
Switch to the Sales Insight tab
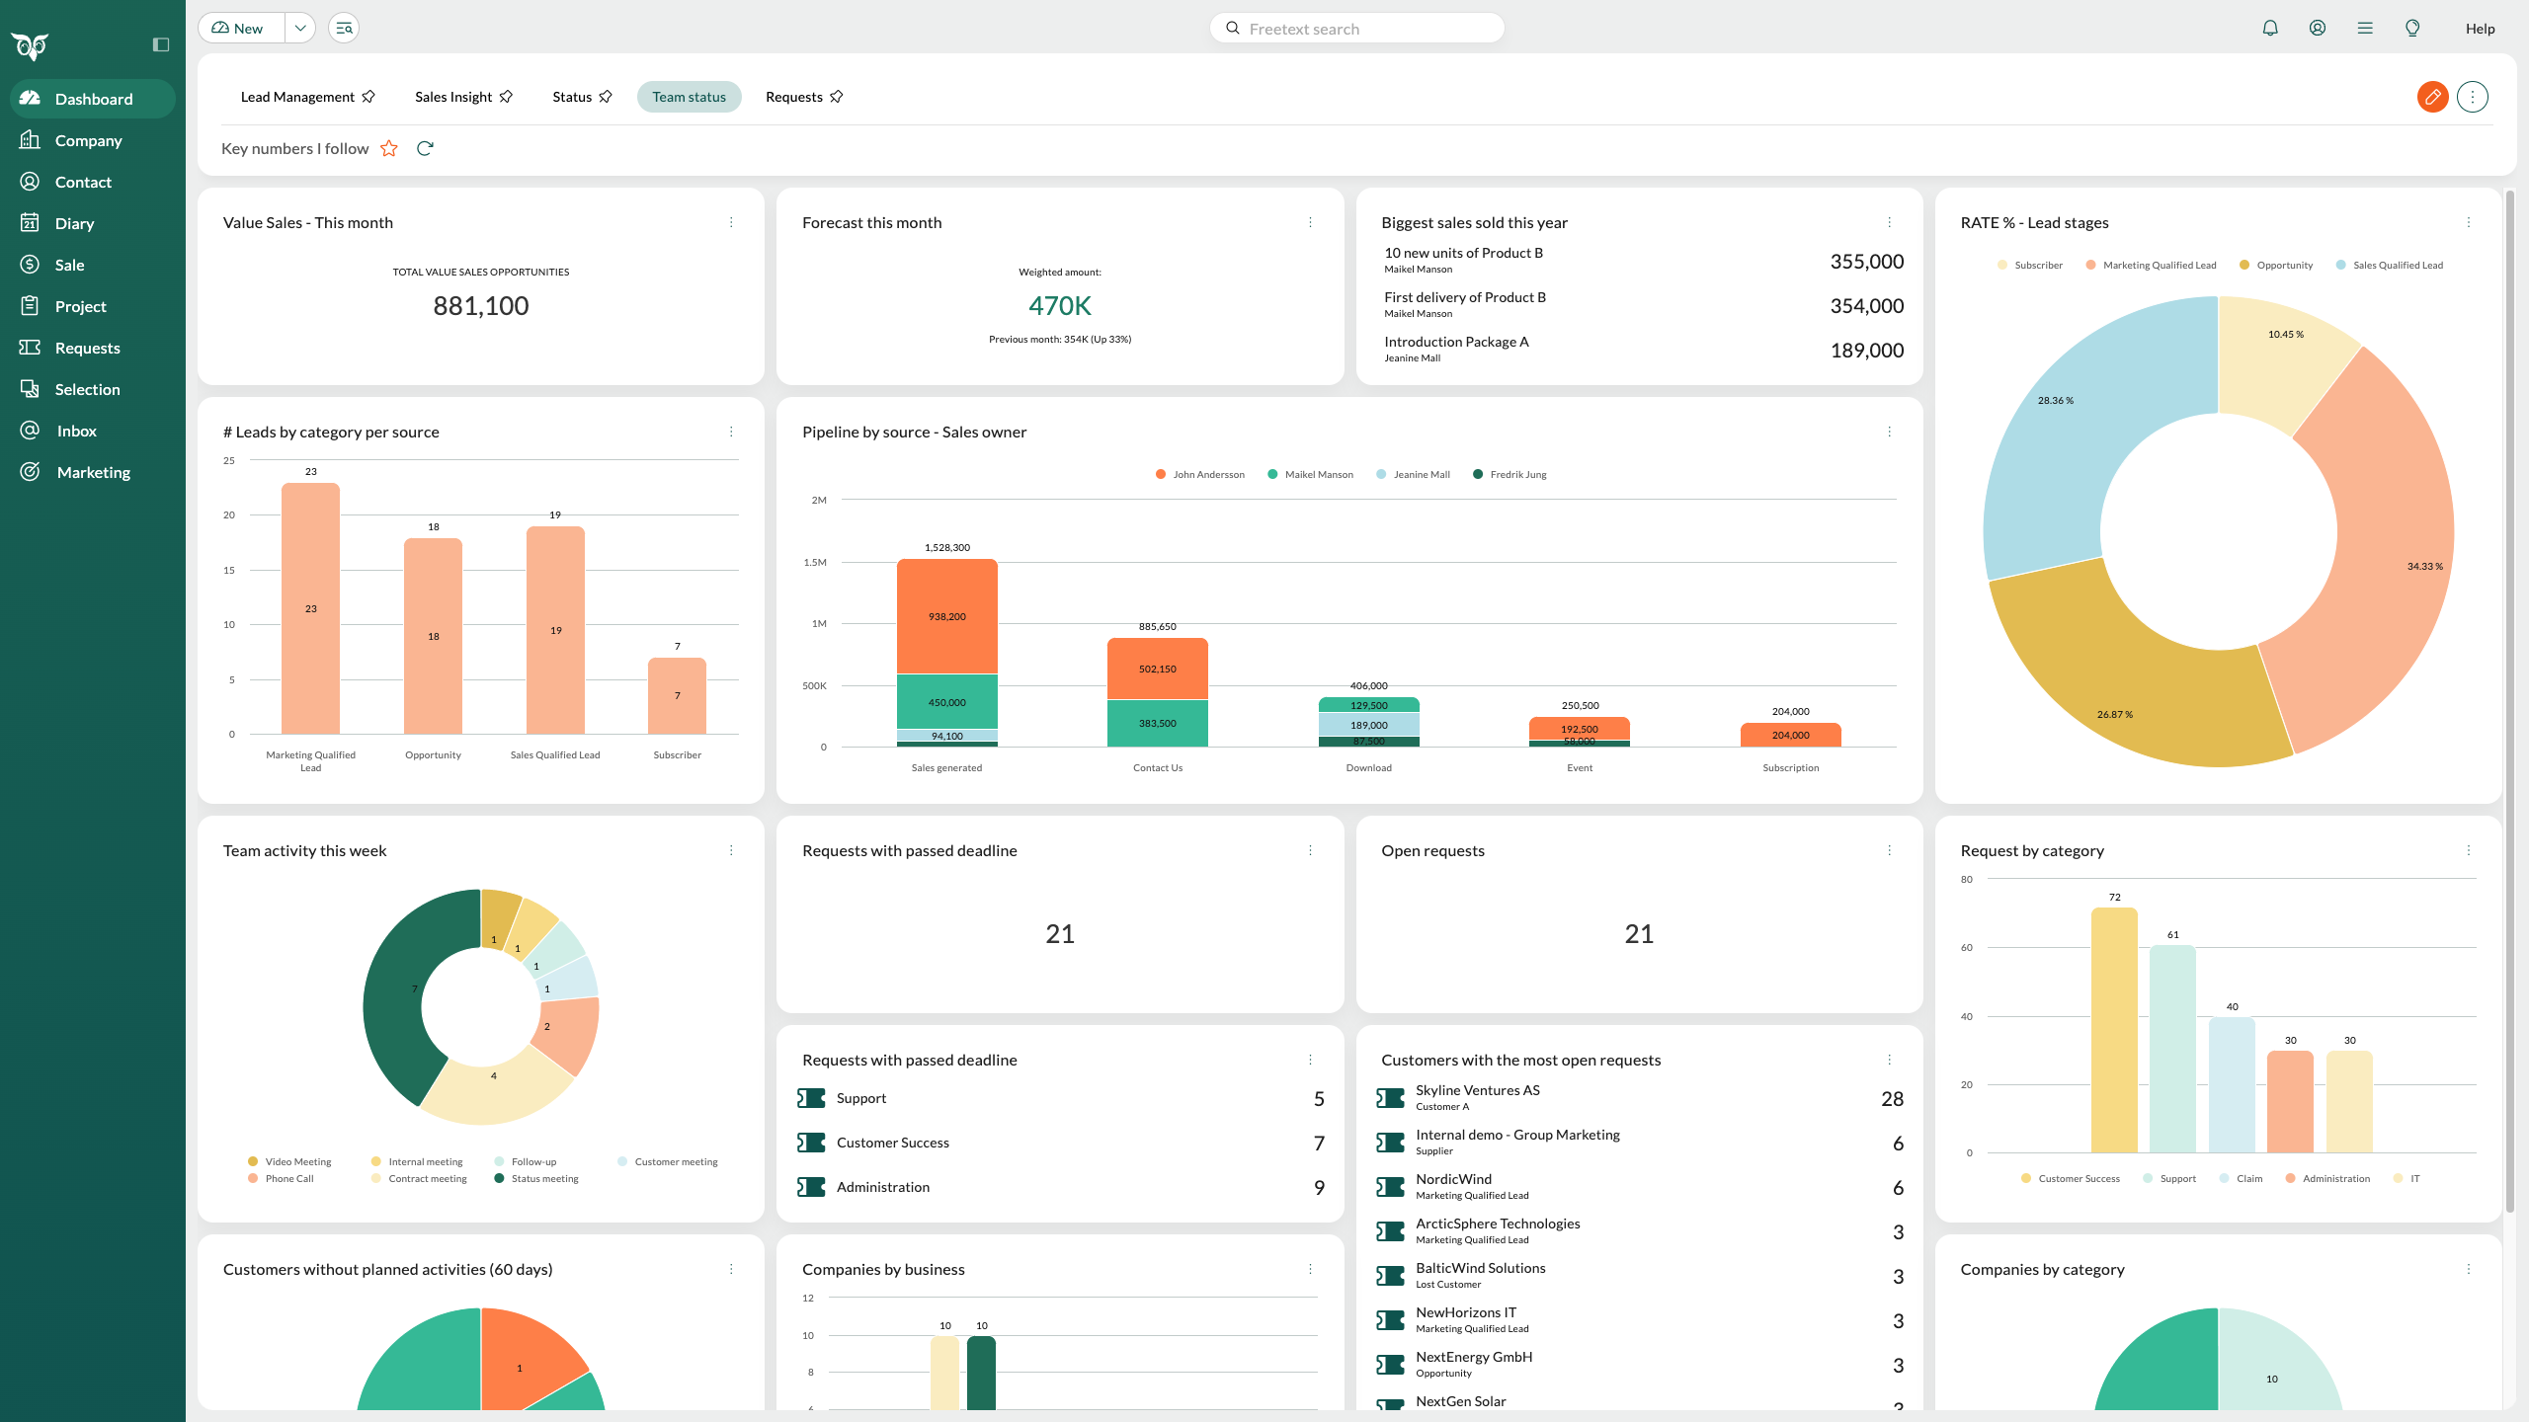click(453, 97)
